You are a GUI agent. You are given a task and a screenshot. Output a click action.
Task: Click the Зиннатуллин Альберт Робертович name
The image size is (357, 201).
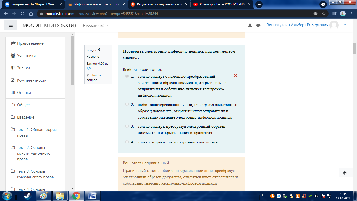[x=297, y=25]
